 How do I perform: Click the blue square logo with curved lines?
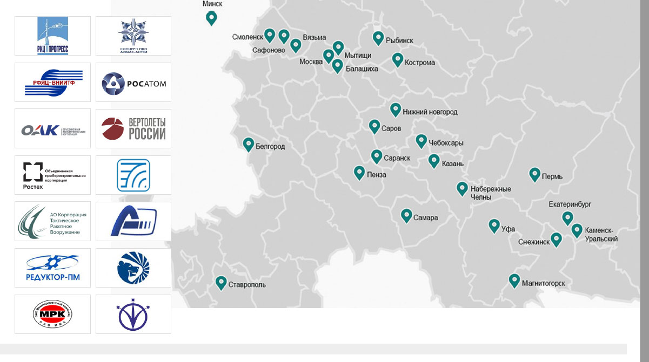(x=133, y=175)
